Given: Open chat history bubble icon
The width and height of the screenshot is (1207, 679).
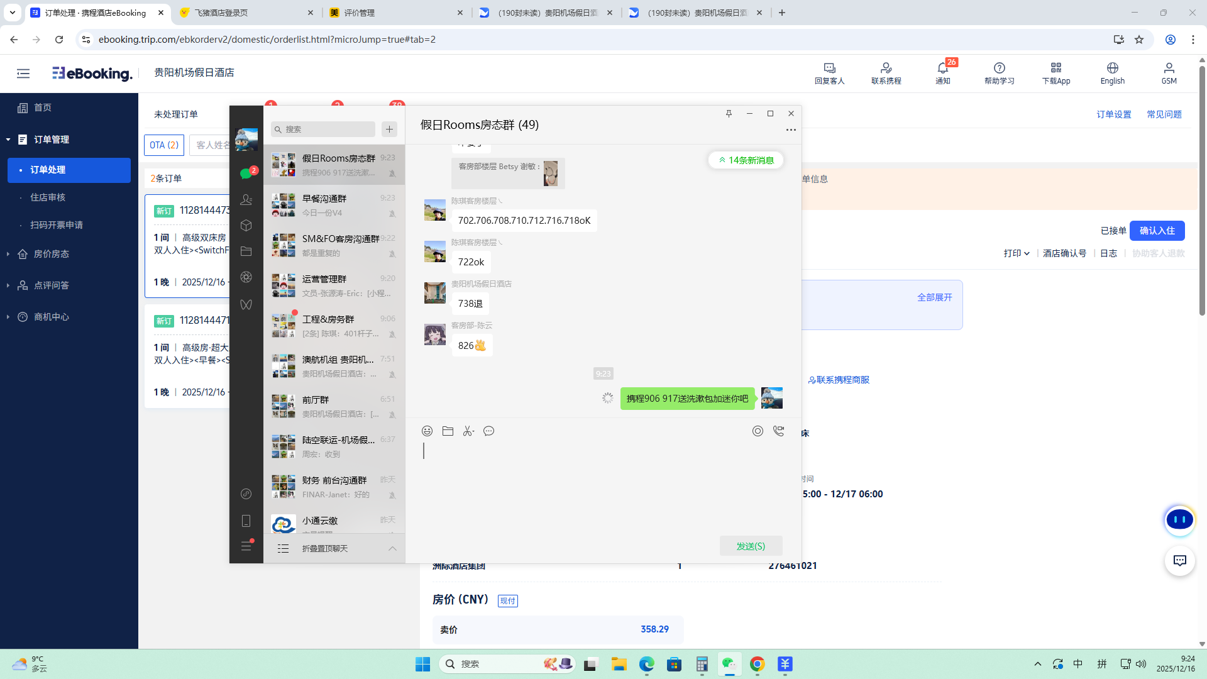Looking at the screenshot, I should click(x=489, y=431).
